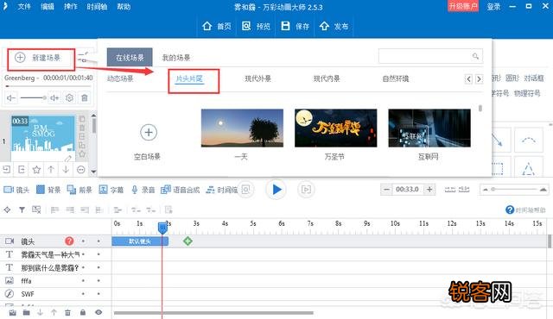Switch to 我的场景 tab
Screen dimensions: 553x319
point(176,58)
